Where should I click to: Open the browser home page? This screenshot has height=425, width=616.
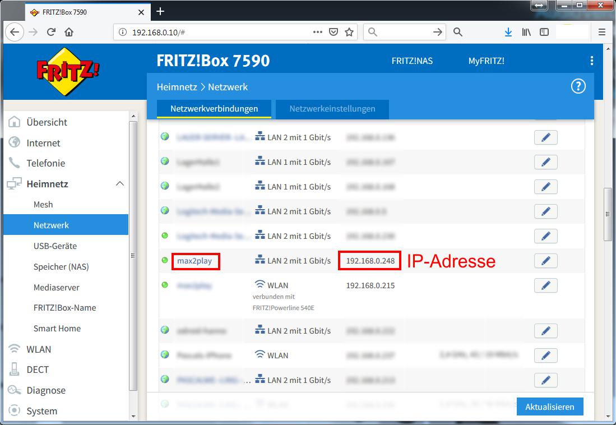[x=69, y=32]
